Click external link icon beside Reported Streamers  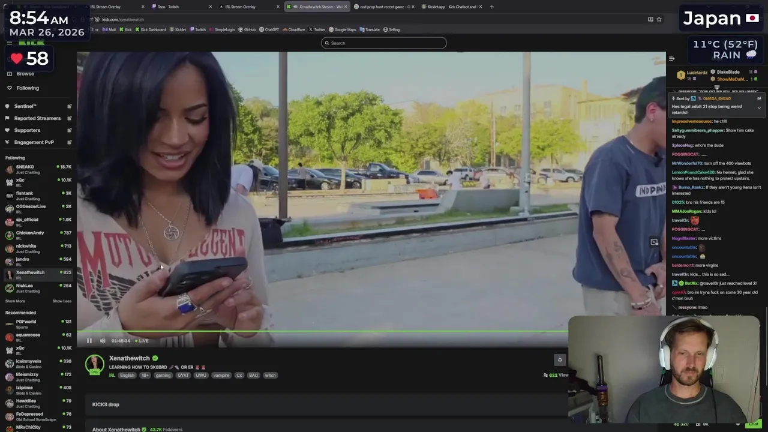click(69, 118)
